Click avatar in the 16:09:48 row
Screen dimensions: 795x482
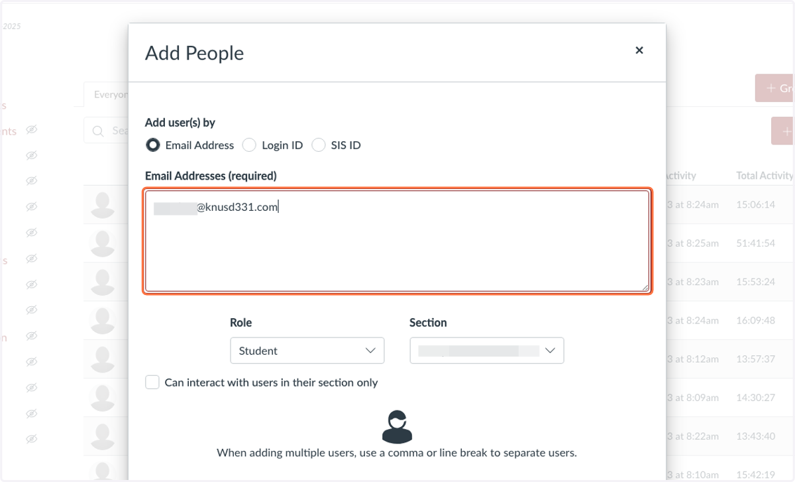click(x=103, y=320)
